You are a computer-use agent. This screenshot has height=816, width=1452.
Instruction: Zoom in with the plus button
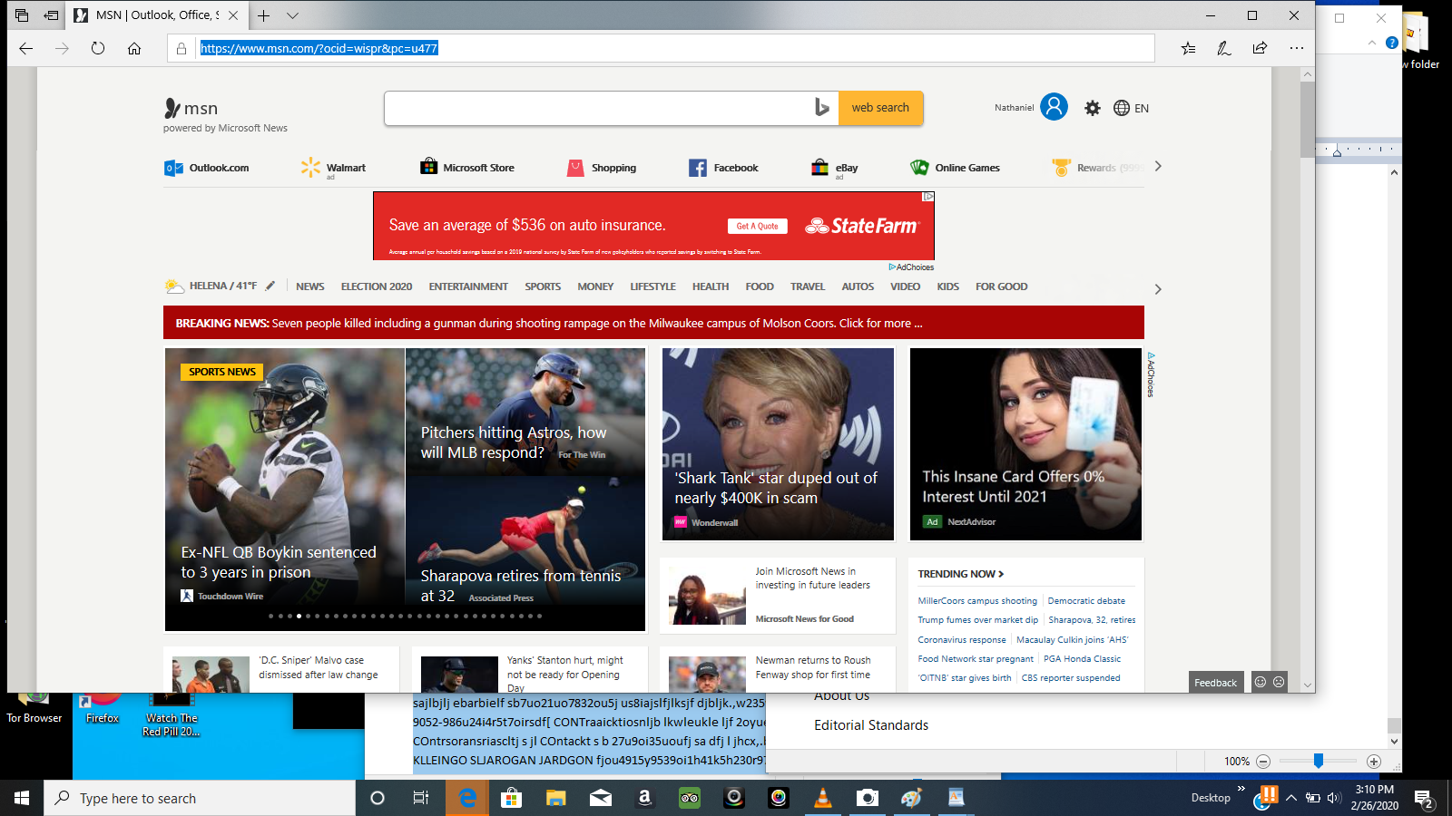pyautogui.click(x=1374, y=762)
